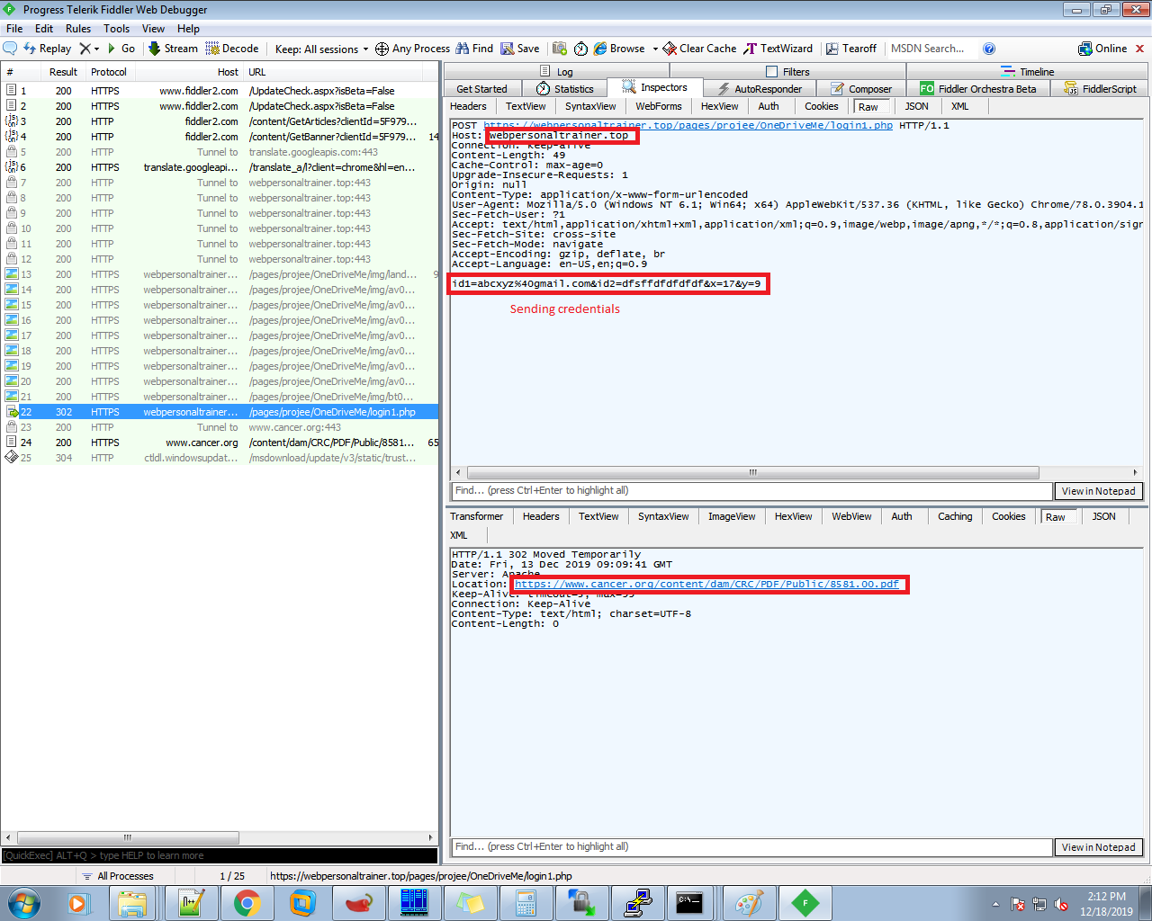Open the command prompt taskbar icon

click(x=689, y=903)
